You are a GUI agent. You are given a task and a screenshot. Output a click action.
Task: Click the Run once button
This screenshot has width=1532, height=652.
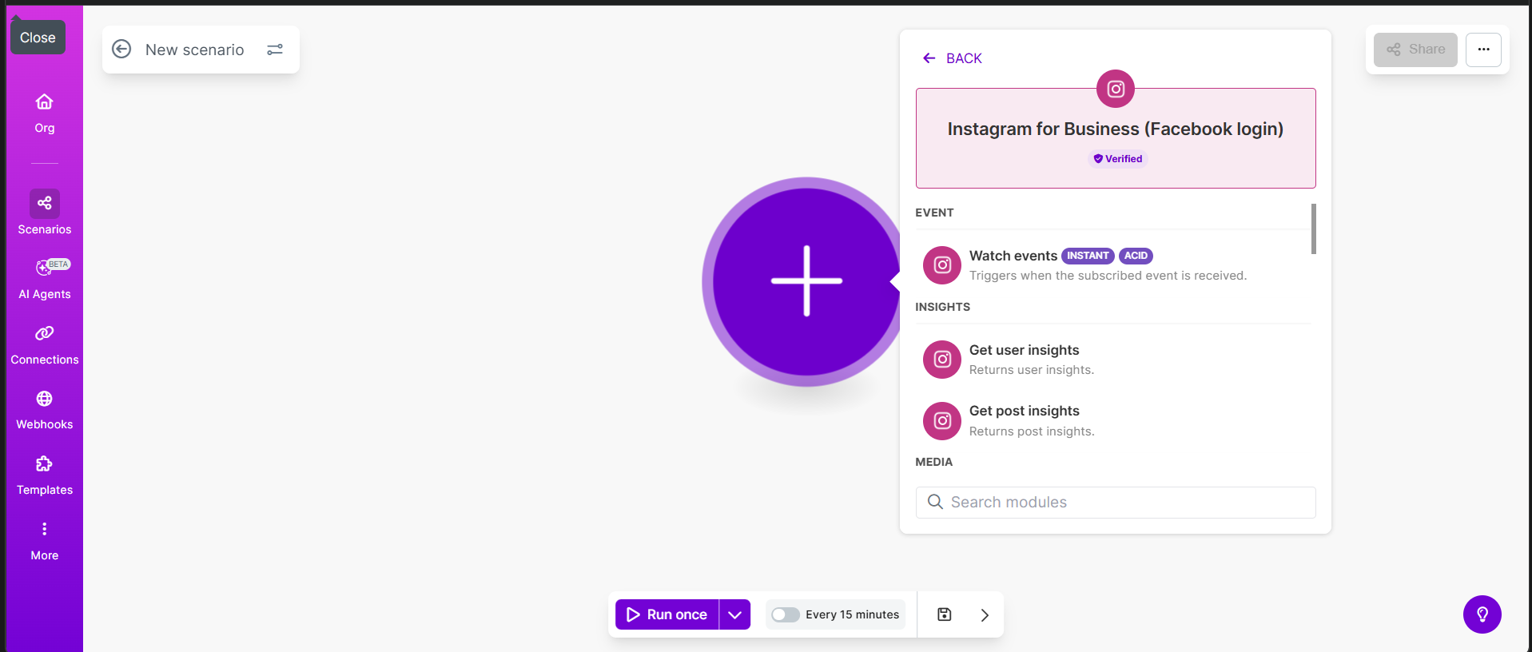667,614
